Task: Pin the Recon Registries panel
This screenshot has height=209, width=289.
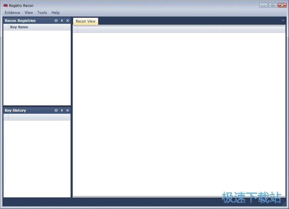Action: point(62,21)
